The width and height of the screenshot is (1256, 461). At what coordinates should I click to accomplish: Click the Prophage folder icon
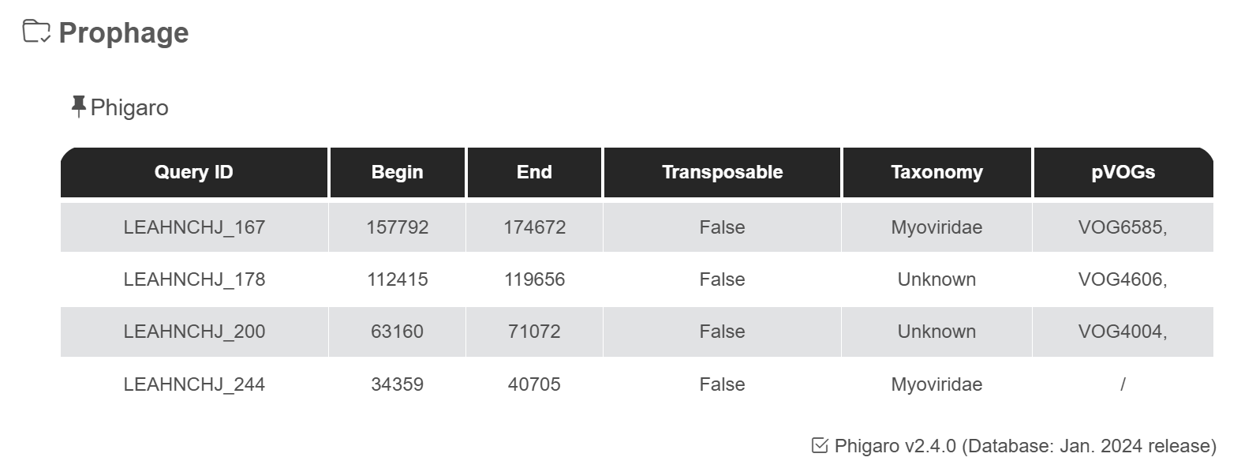point(36,32)
